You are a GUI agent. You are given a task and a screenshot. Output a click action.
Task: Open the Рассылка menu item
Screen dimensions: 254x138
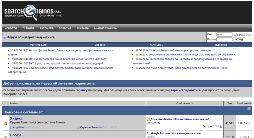pyautogui.click(x=47, y=28)
